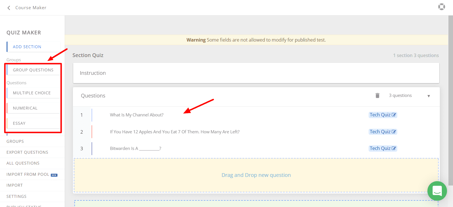Choose the Numerical question type
Viewport: 453px width, 207px height.
pos(25,108)
